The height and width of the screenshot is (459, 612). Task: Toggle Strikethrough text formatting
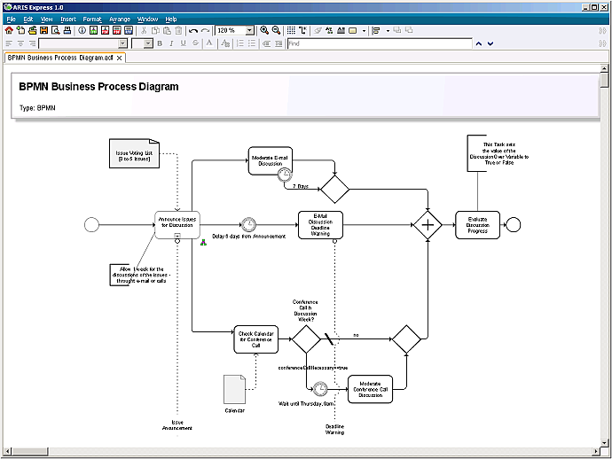pos(195,43)
